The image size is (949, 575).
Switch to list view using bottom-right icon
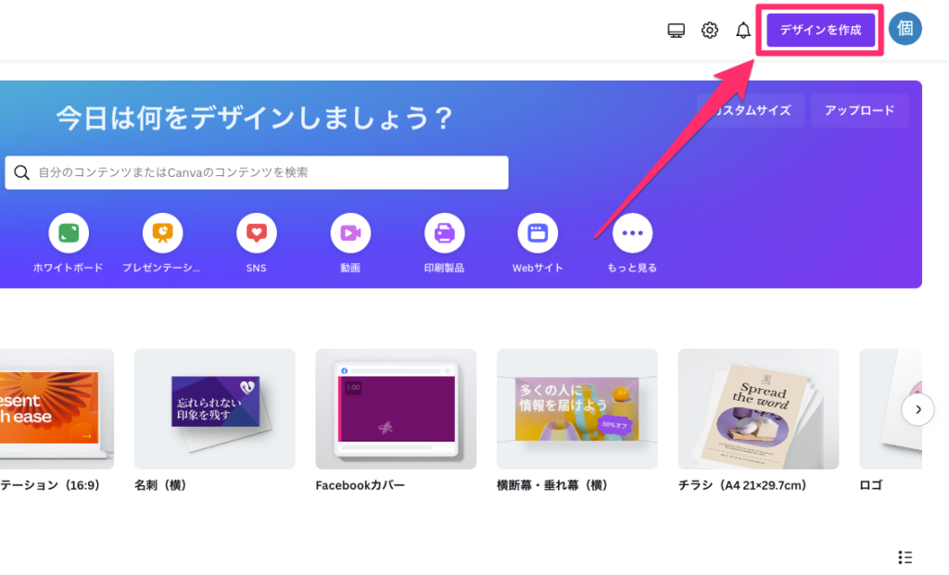pyautogui.click(x=905, y=556)
